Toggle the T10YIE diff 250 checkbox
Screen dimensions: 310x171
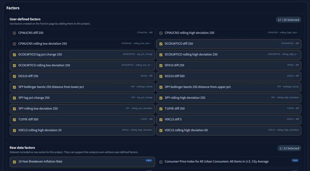click(x=161, y=109)
